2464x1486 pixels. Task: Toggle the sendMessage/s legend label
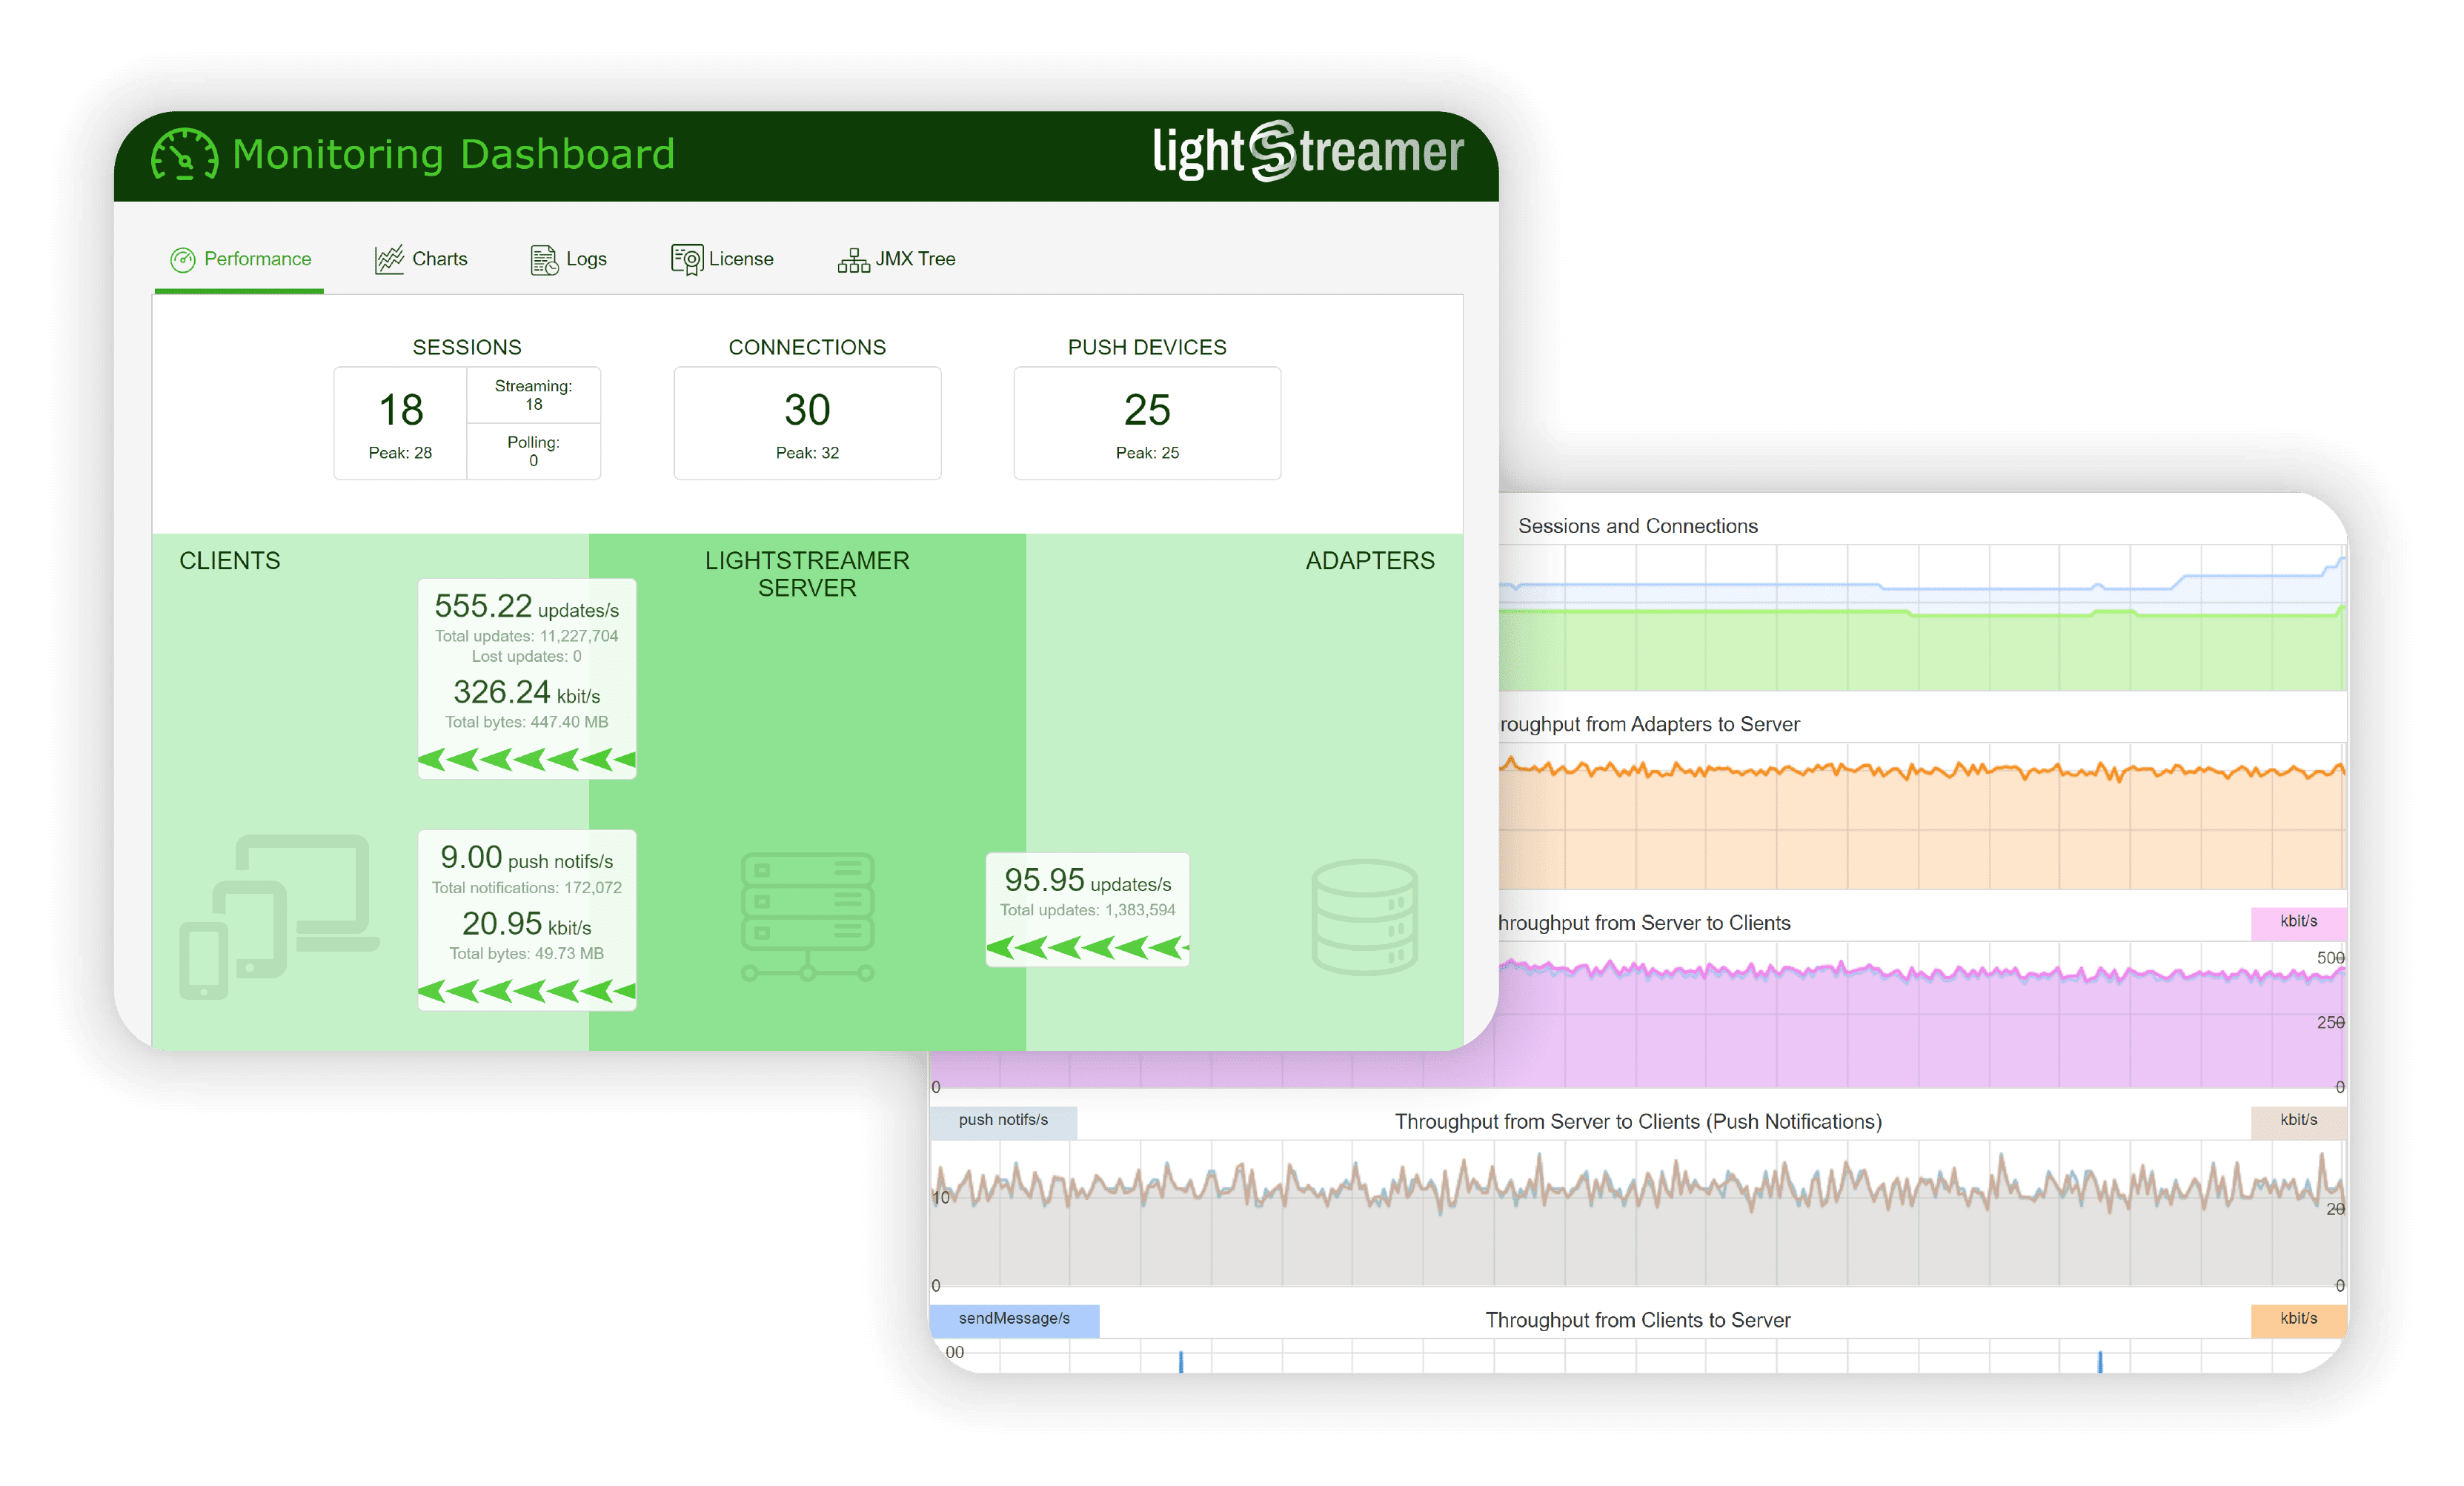[1014, 1319]
